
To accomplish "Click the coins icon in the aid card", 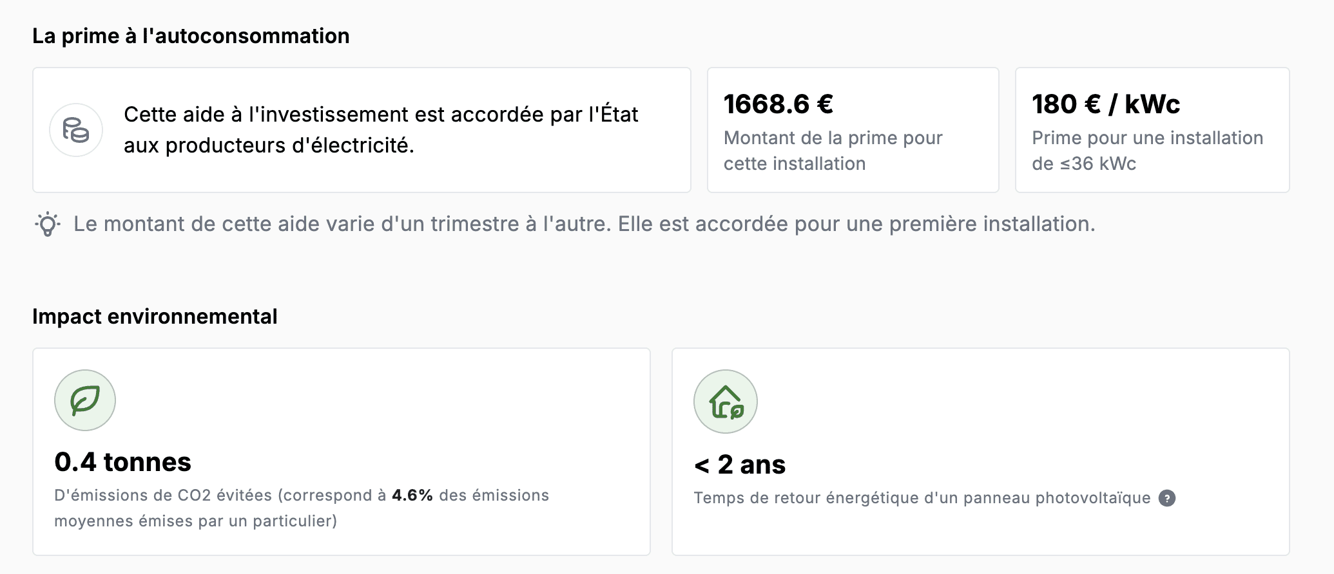I will click(x=76, y=130).
